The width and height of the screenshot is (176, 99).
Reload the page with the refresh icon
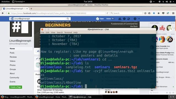tap(107, 13)
